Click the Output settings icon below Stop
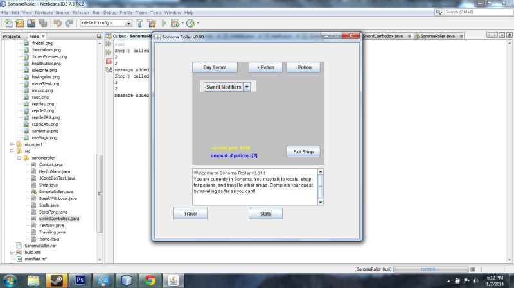The width and height of the screenshot is (514, 288). (x=109, y=69)
